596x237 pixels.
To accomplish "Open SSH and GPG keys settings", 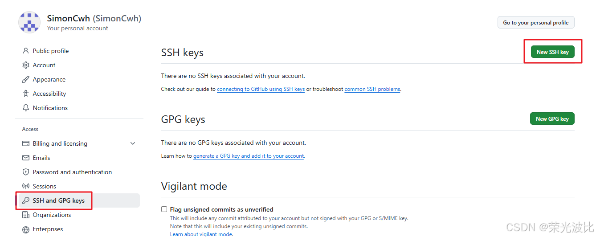I will point(58,200).
